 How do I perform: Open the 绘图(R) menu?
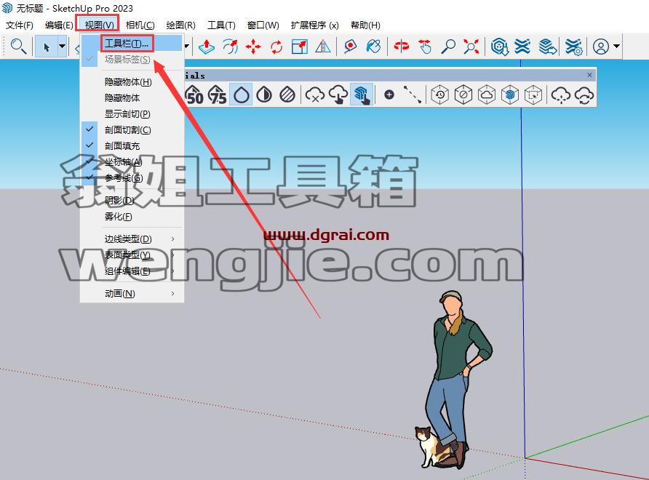[x=181, y=25]
